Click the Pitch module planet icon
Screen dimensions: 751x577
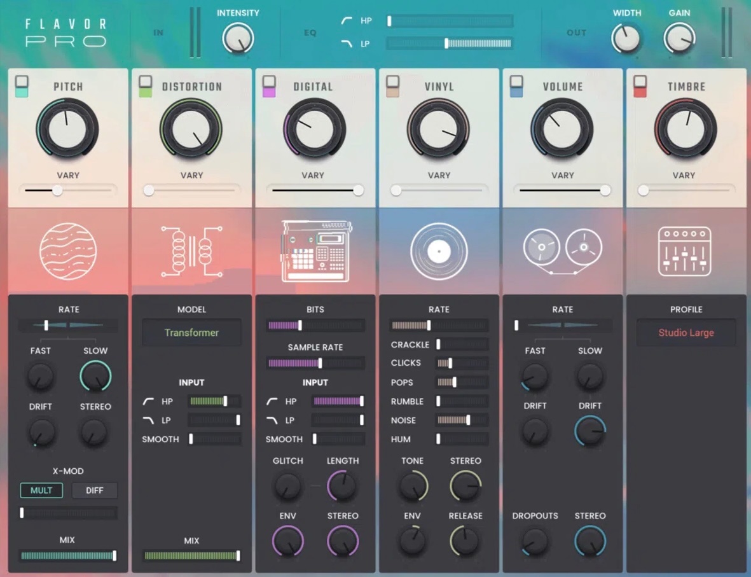[x=68, y=251]
